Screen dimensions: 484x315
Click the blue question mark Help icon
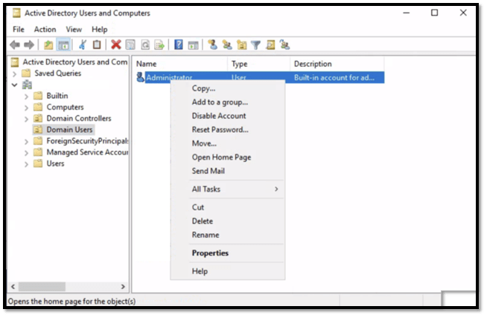click(179, 45)
